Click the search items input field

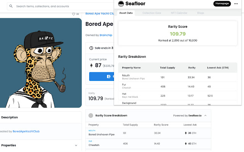(x=57, y=6)
